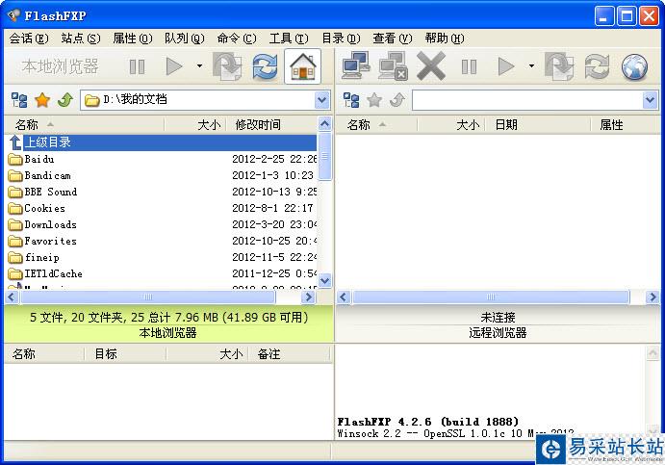665x465 pixels.
Task: Open the 站点 menu
Action: [x=81, y=39]
